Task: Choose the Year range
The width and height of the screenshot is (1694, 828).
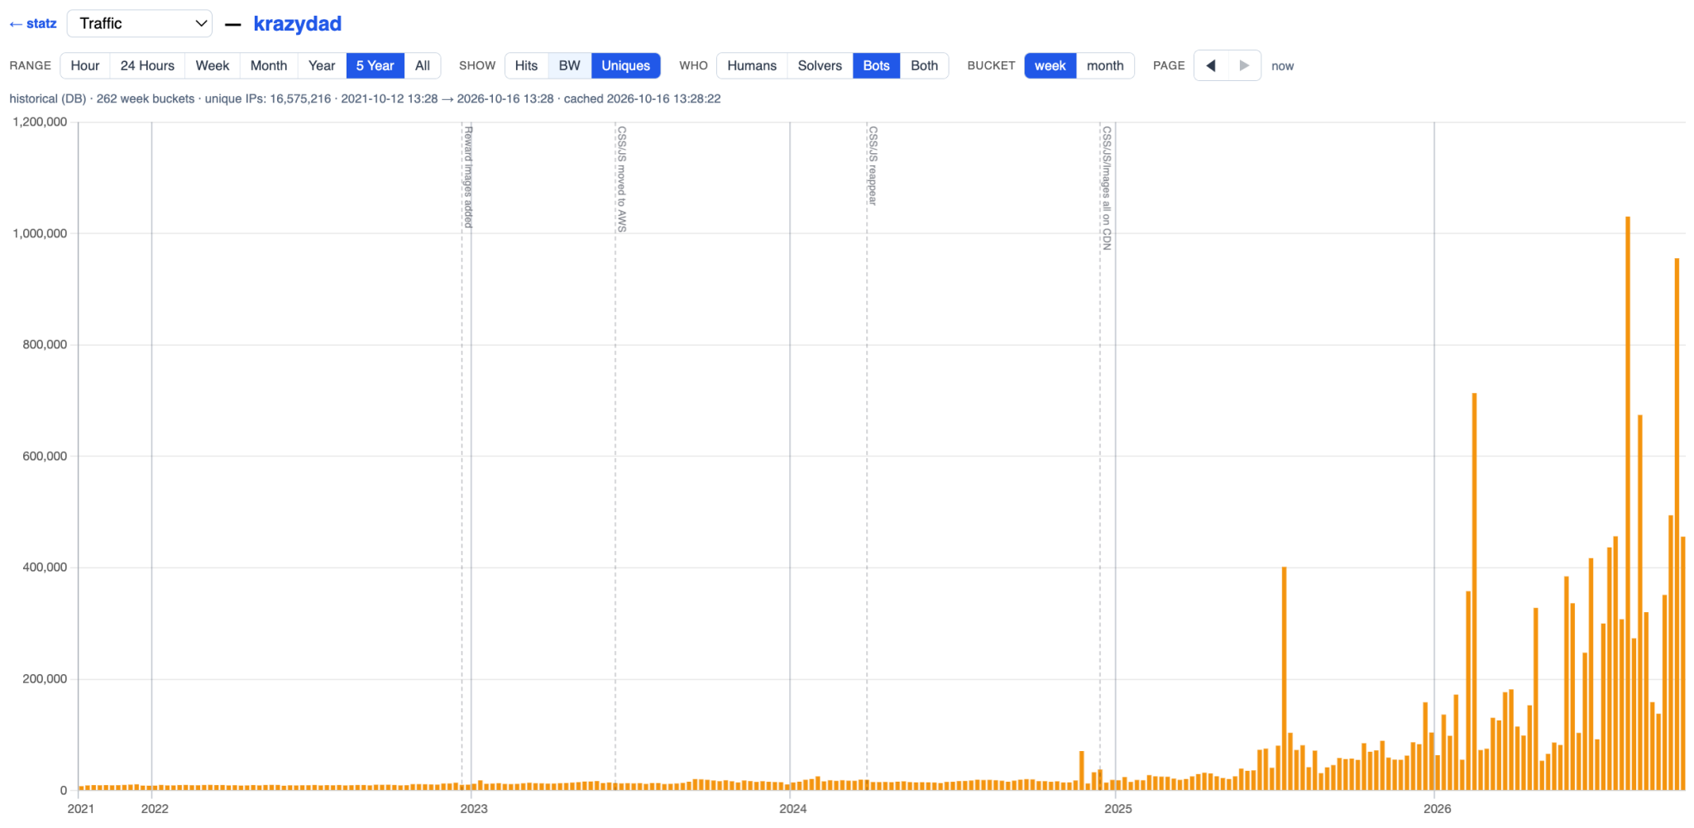Action: click(322, 66)
